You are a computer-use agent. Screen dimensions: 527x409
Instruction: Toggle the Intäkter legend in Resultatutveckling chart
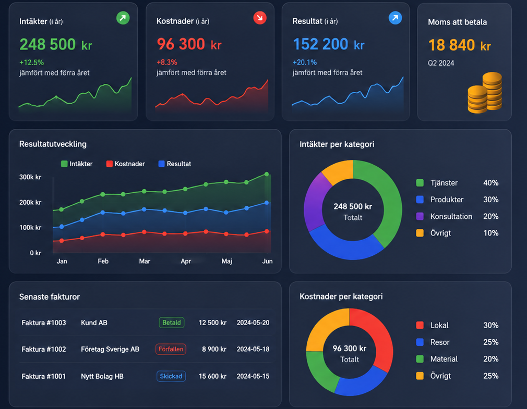click(x=77, y=164)
